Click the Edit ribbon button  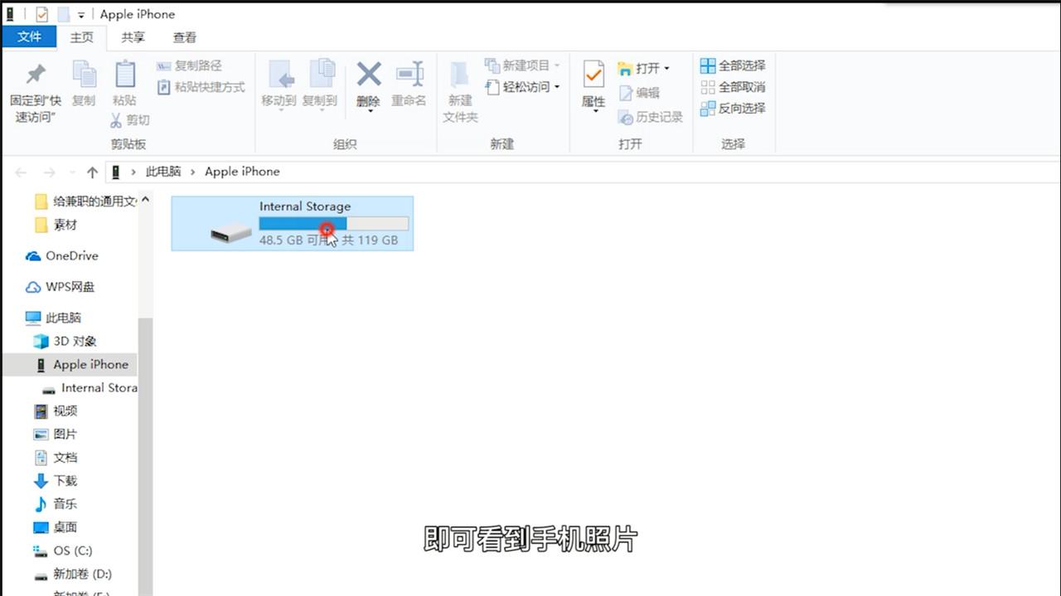click(x=639, y=93)
